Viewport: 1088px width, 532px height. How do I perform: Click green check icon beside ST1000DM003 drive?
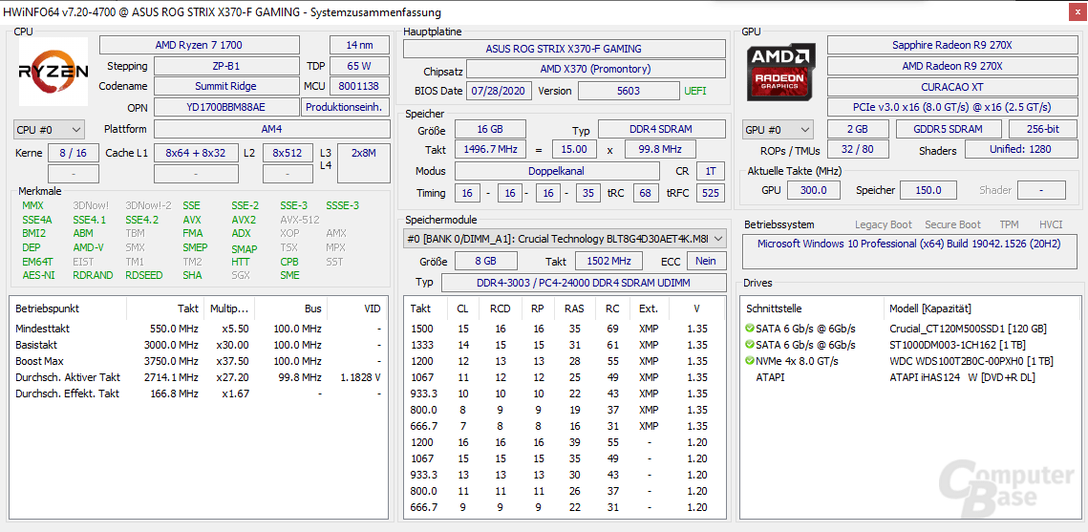[x=750, y=345]
